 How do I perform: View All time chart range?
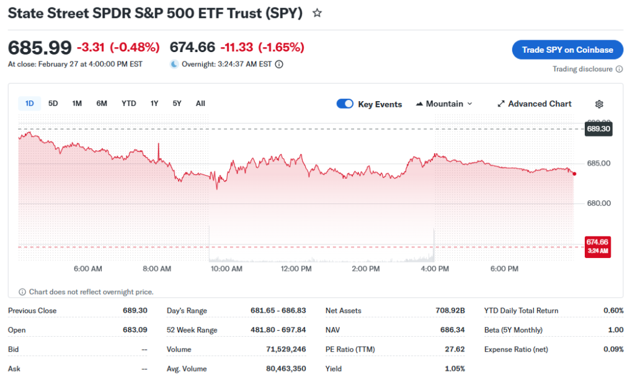tap(200, 104)
